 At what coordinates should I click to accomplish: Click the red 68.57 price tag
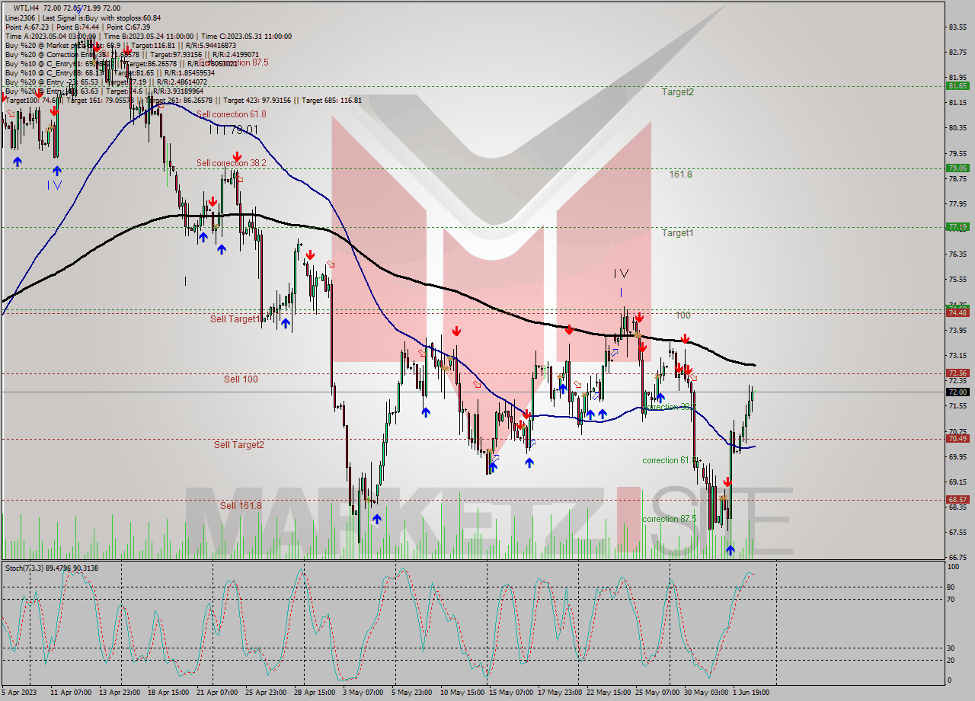[x=957, y=500]
